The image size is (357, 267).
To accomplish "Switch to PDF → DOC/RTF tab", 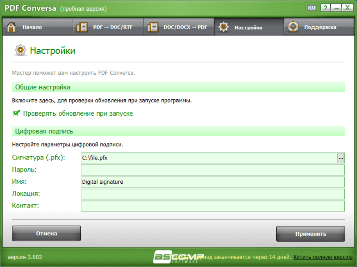I will coord(108,27).
